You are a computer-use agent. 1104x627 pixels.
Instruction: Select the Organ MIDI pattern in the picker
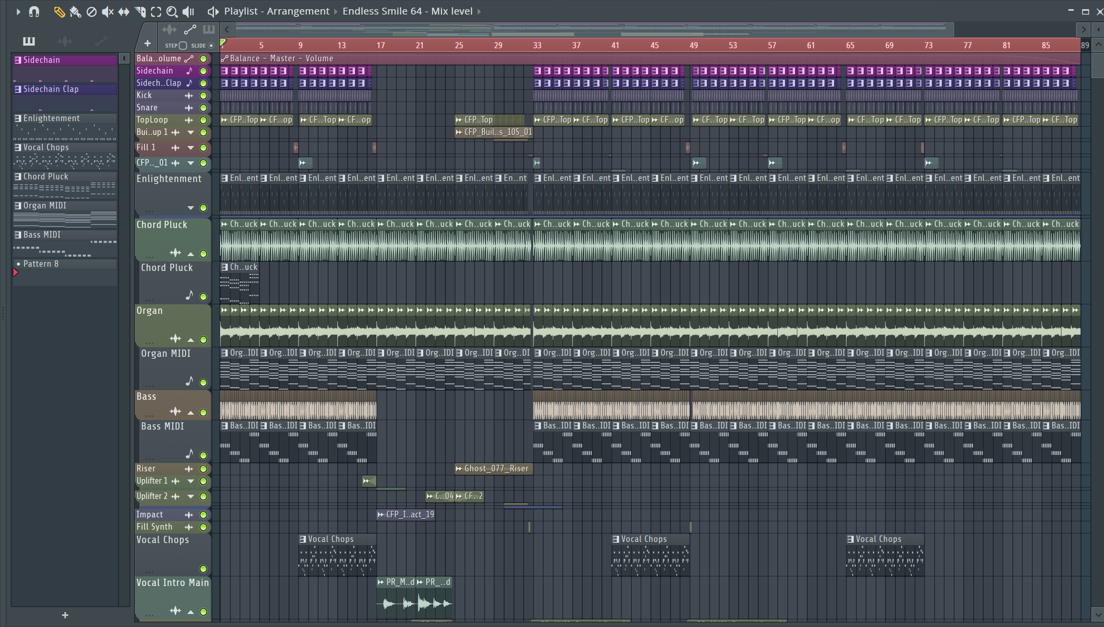[x=65, y=206]
